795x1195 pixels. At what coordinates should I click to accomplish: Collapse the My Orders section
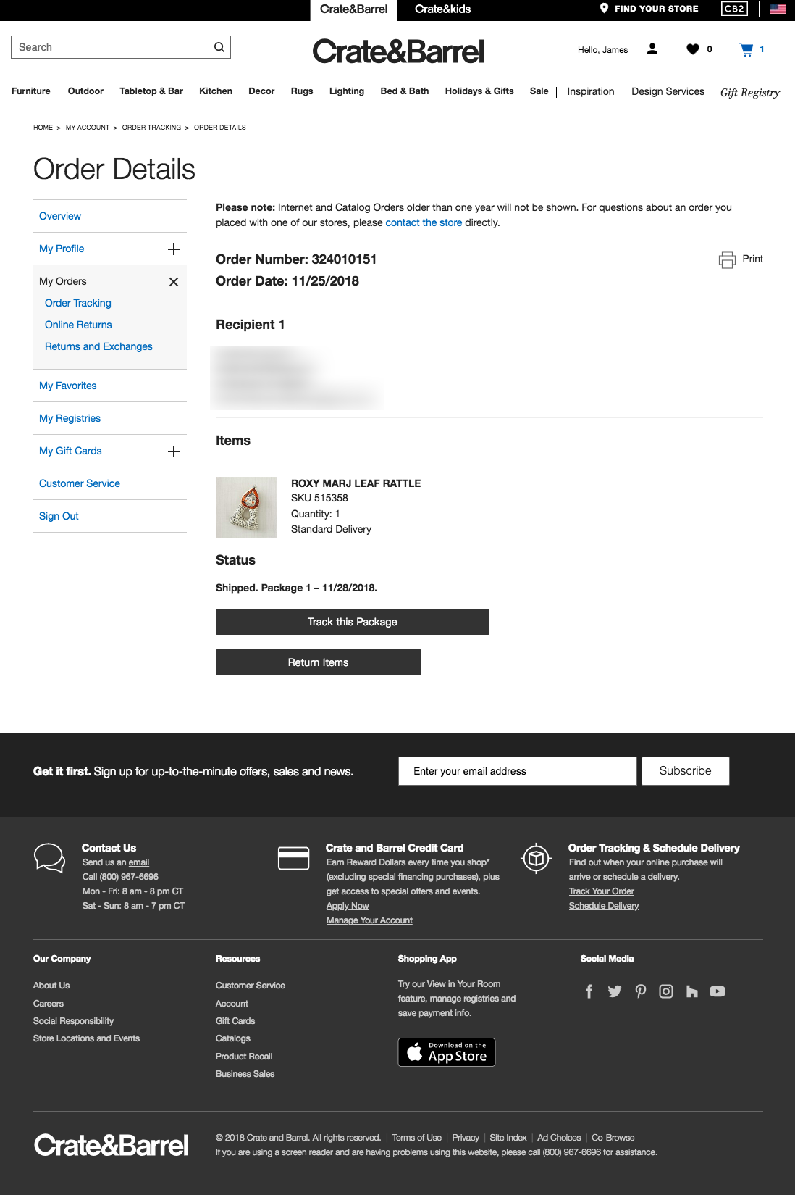174,282
